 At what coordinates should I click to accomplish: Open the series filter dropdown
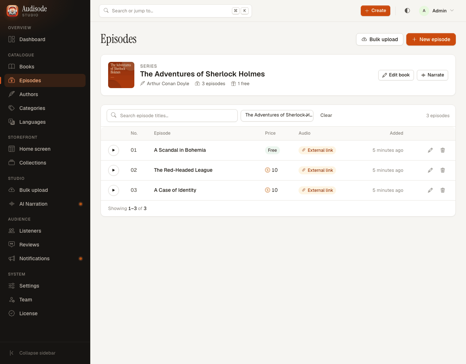(277, 115)
